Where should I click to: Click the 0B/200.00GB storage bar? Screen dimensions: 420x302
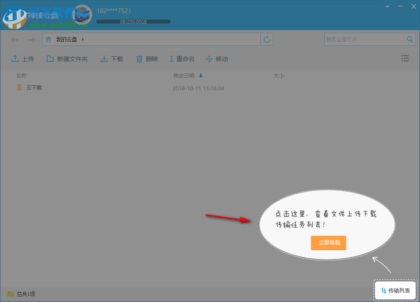point(134,22)
